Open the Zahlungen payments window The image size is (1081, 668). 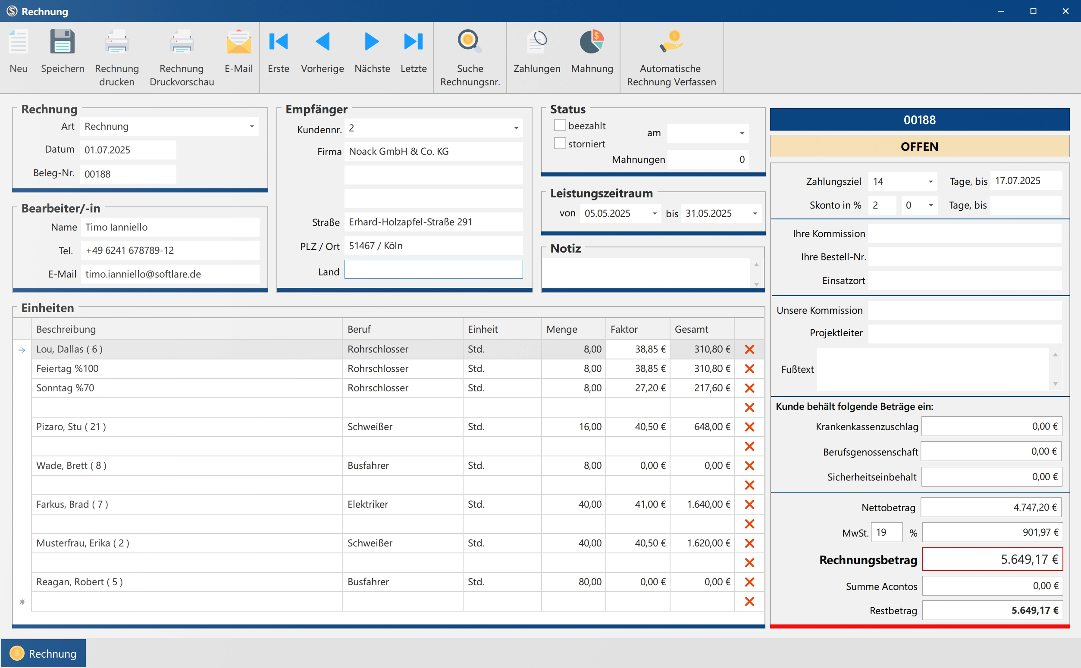click(x=536, y=42)
